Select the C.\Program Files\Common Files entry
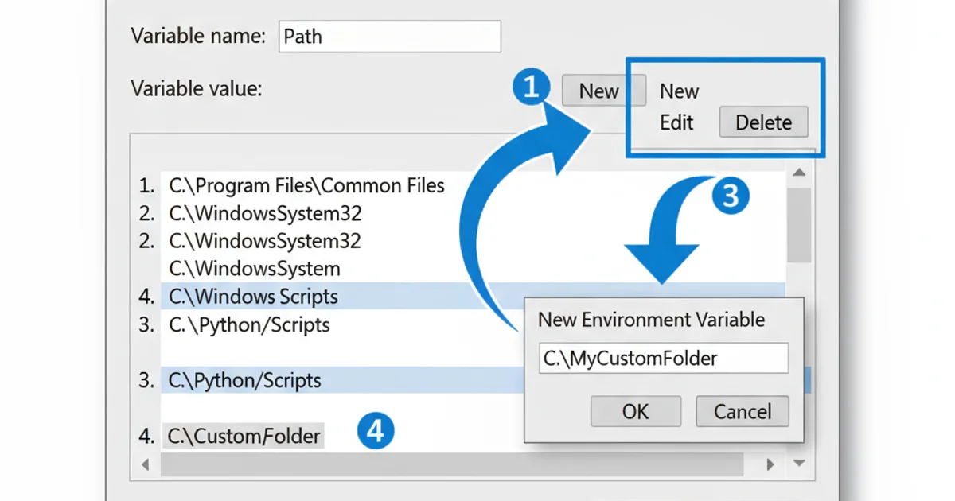Viewport: 955px width, 501px height. (x=306, y=186)
